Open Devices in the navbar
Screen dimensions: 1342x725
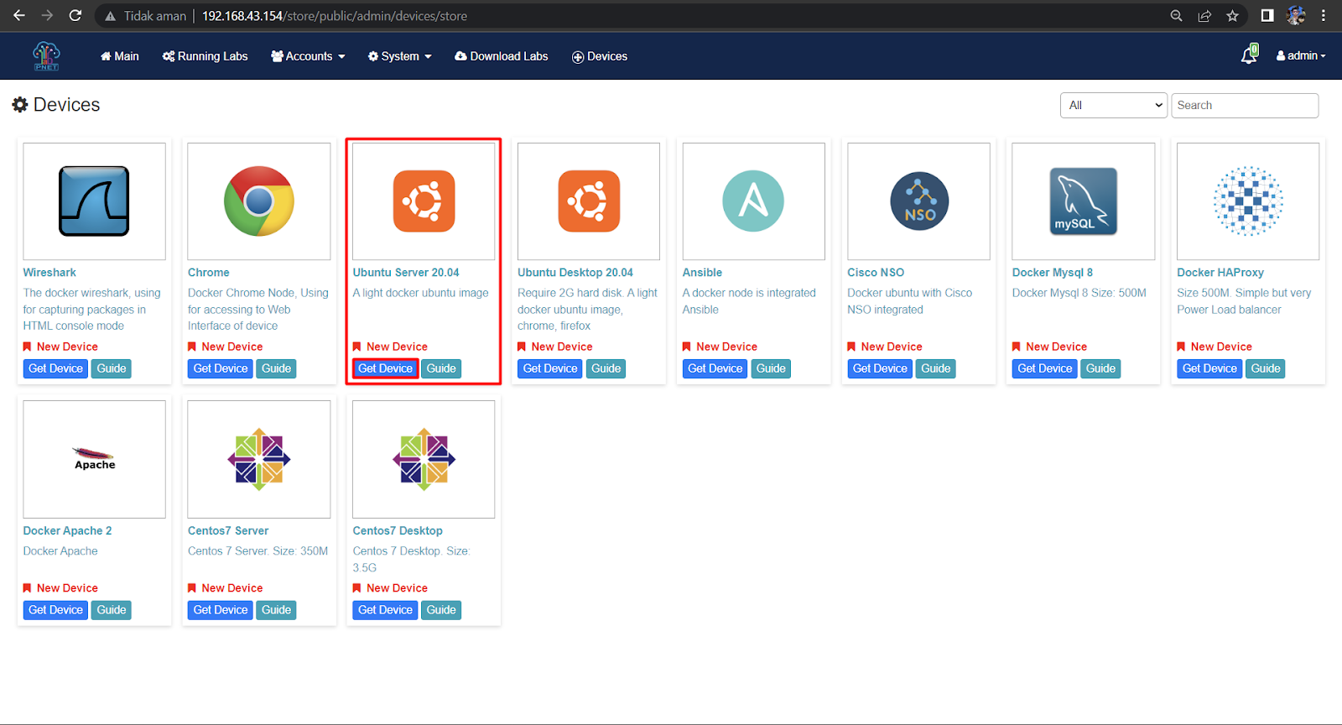[x=600, y=56]
